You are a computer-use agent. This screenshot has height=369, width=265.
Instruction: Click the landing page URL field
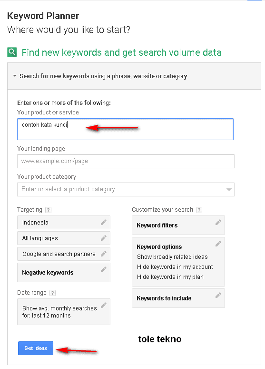pos(126,161)
